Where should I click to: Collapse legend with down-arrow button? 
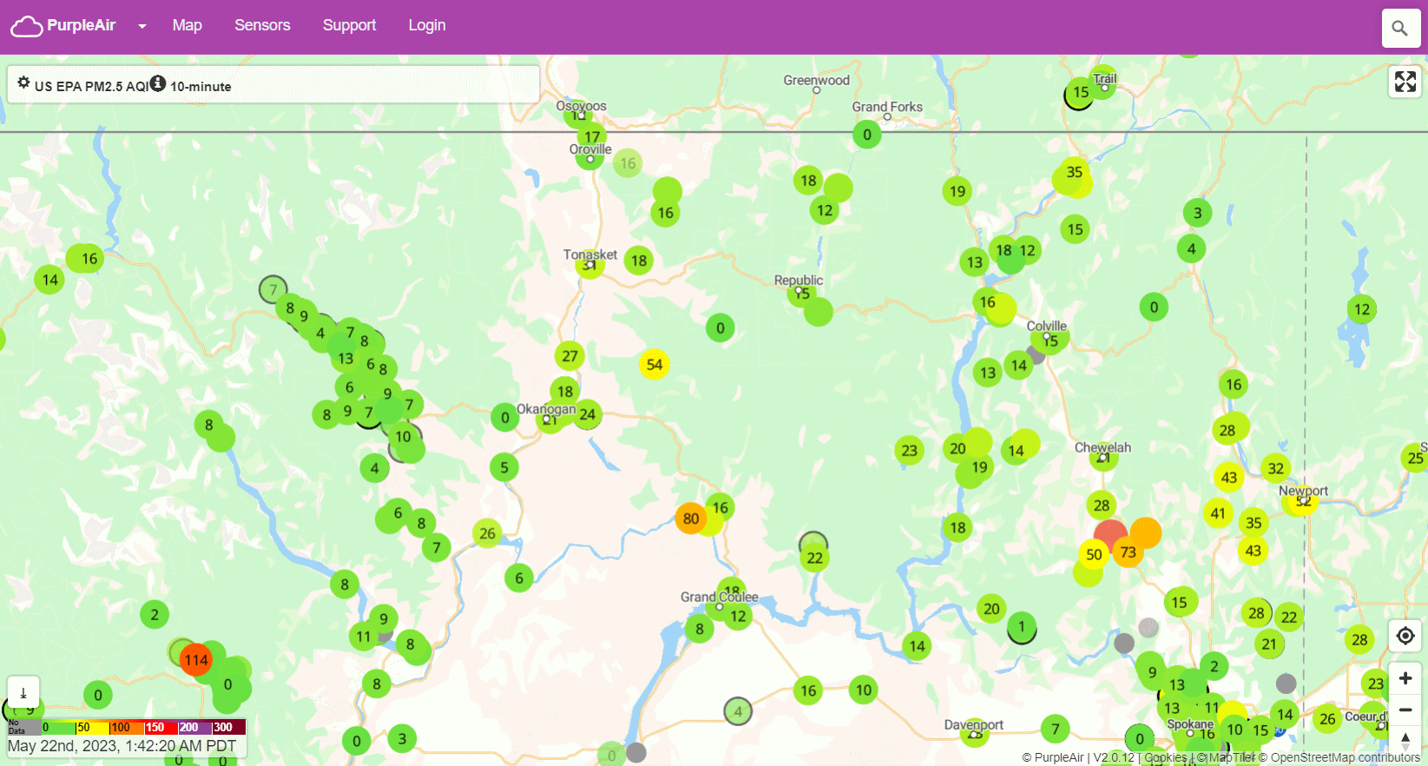tap(23, 692)
